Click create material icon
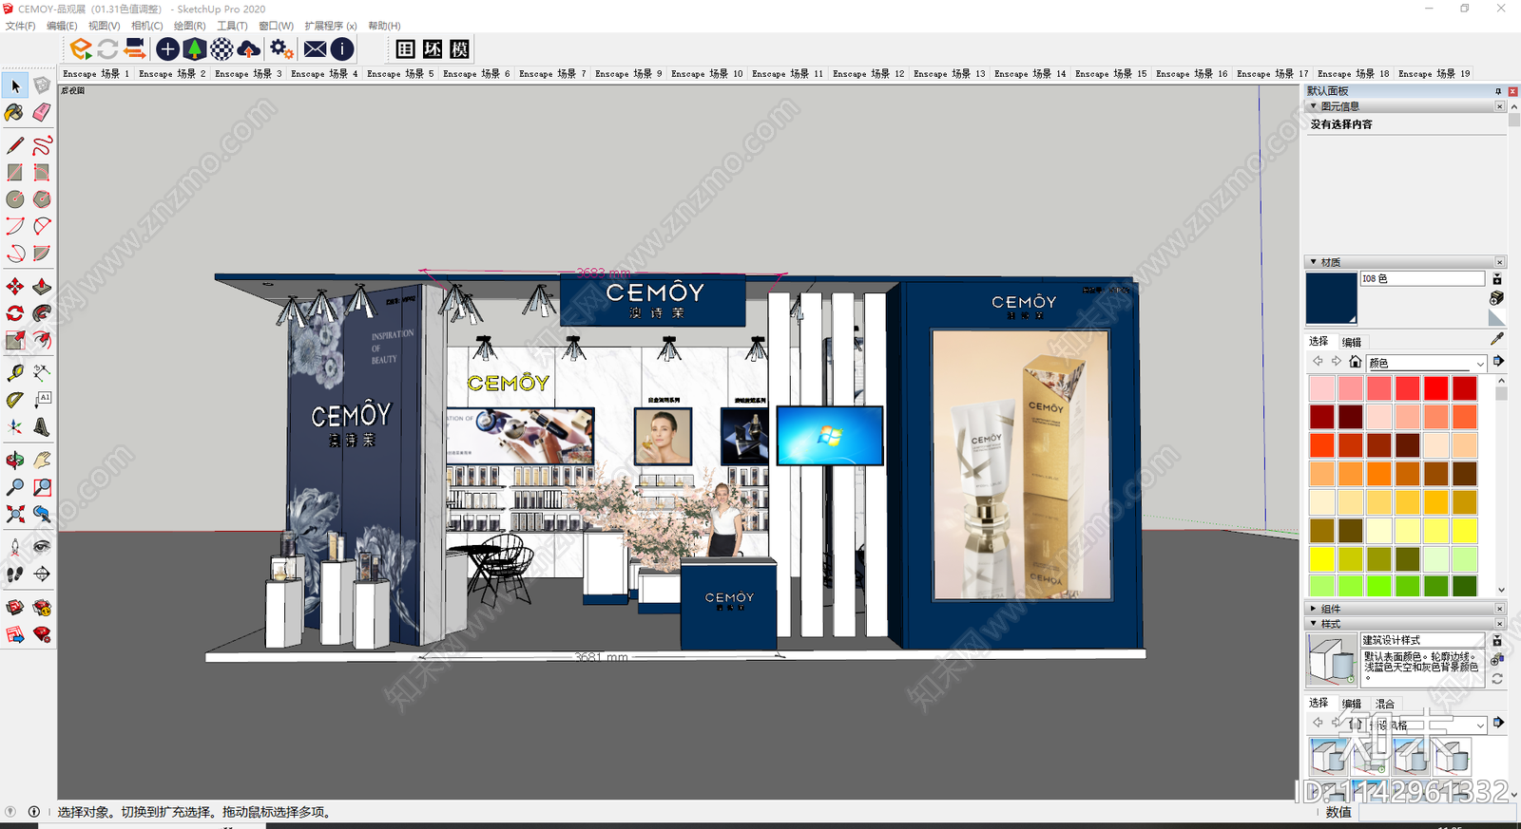The image size is (1521, 829). click(1496, 298)
